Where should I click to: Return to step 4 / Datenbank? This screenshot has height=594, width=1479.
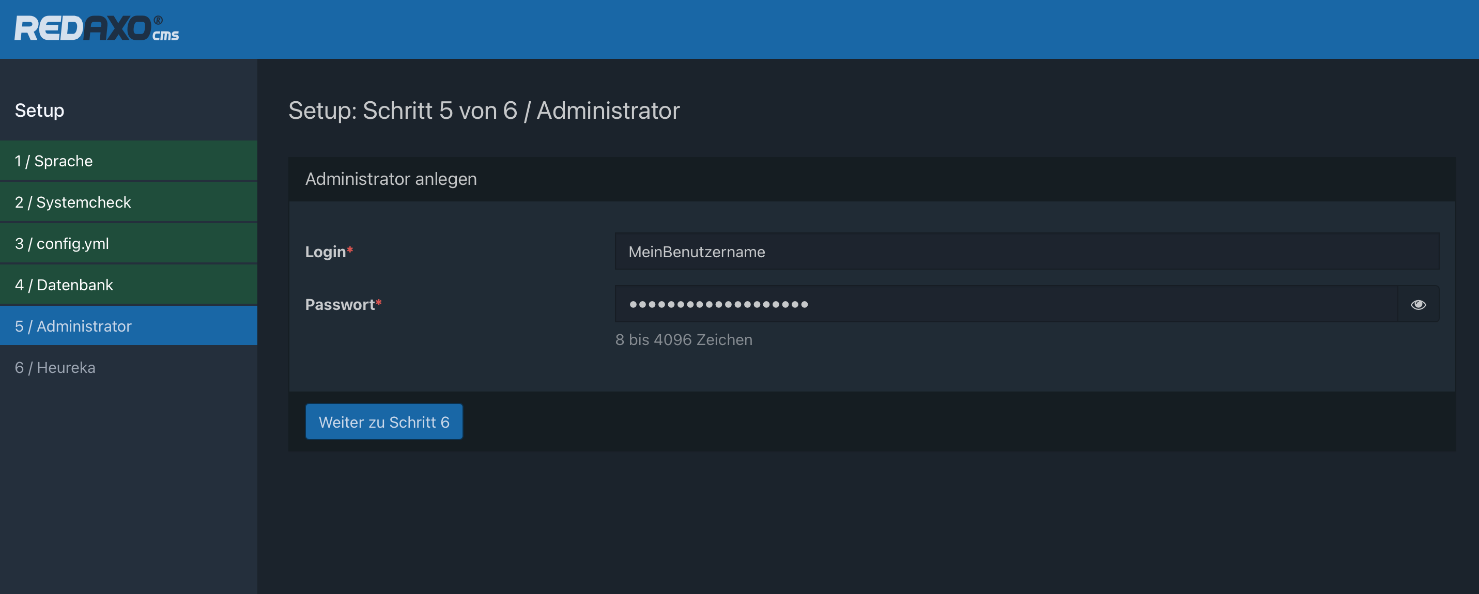(129, 285)
